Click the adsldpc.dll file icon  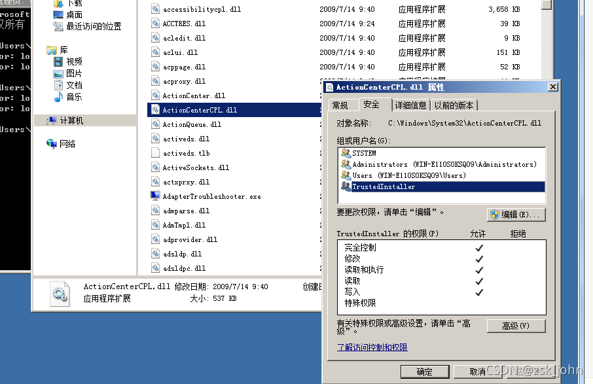pyautogui.click(x=155, y=268)
